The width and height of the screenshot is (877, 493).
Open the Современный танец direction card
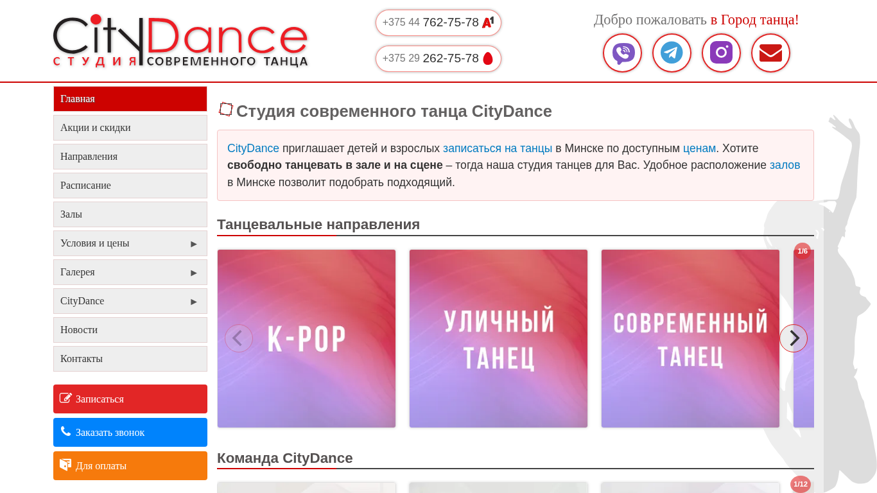pyautogui.click(x=690, y=338)
